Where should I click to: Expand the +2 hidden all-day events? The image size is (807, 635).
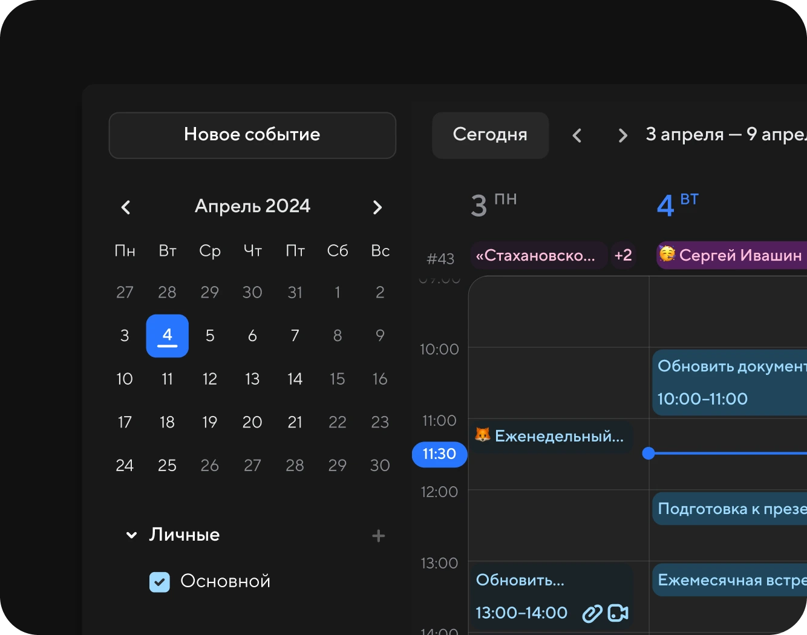pyautogui.click(x=623, y=255)
